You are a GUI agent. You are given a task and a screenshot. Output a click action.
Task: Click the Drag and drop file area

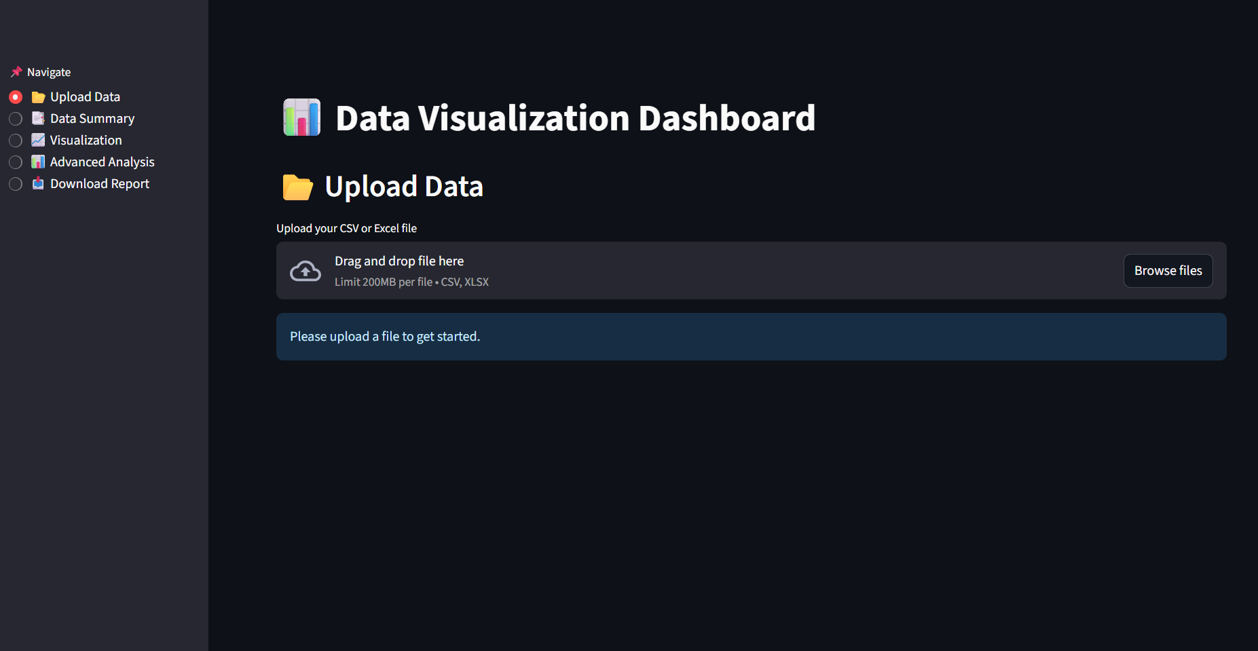751,271
